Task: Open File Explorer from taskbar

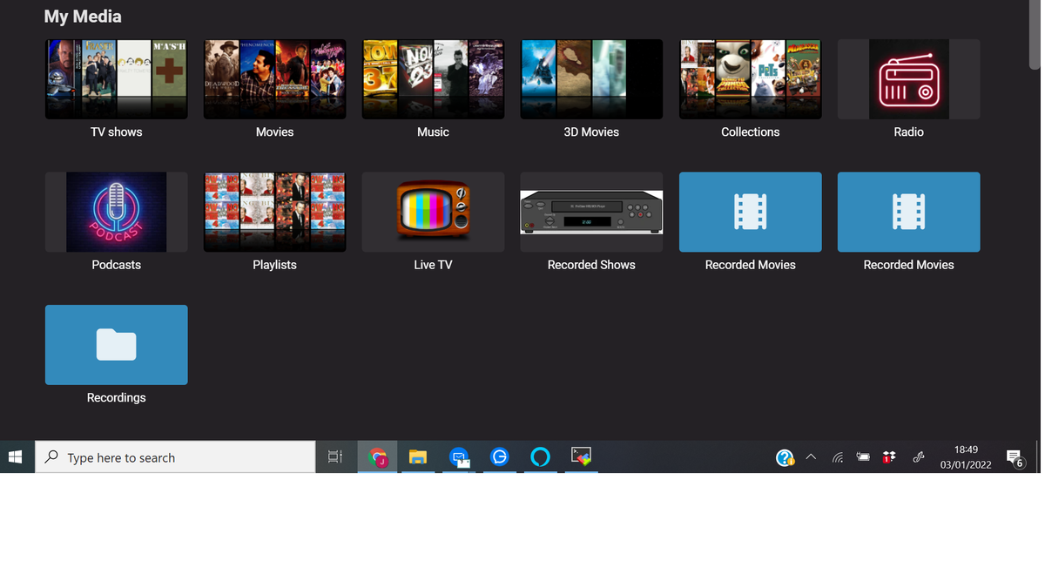Action: (418, 457)
